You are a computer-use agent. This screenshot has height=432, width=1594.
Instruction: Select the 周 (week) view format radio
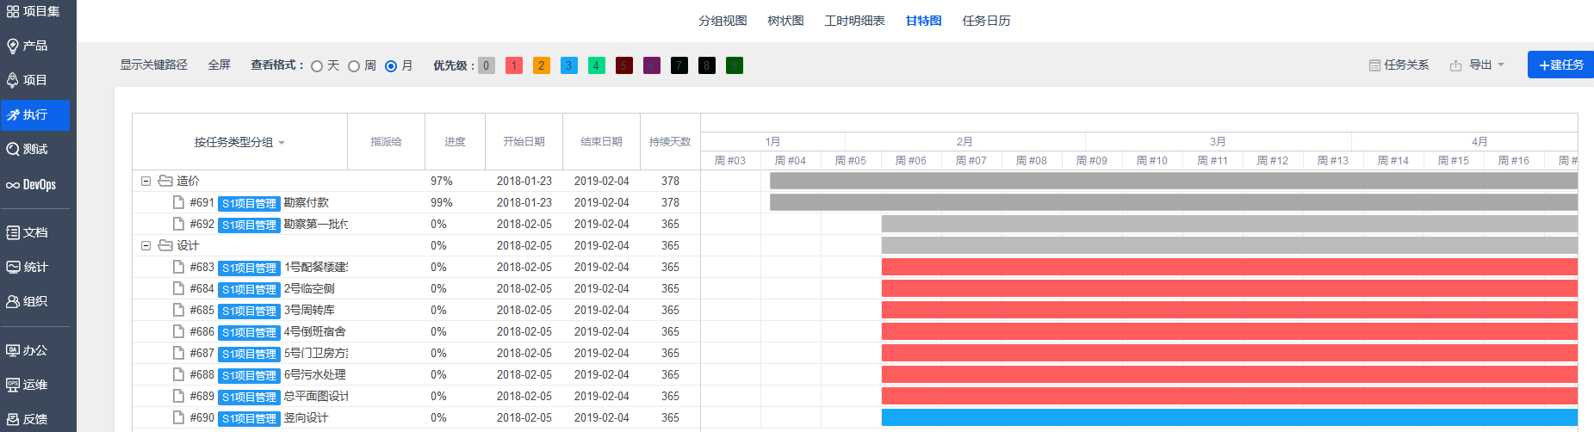coord(354,66)
